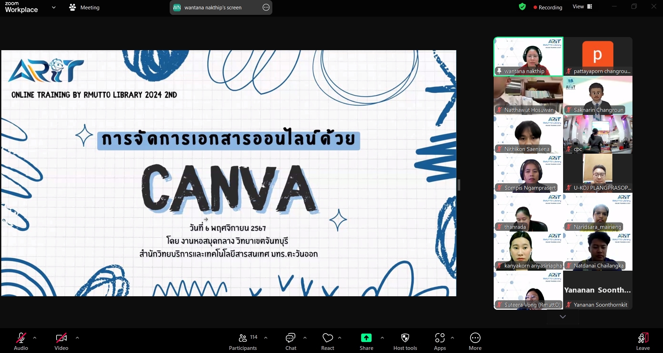Image resolution: width=663 pixels, height=353 pixels.
Task: Select cpc video tile
Action: 598,134
